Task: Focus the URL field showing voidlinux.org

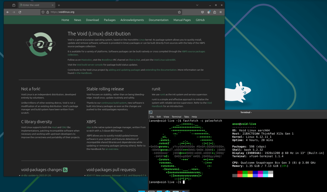Action: coord(111,12)
